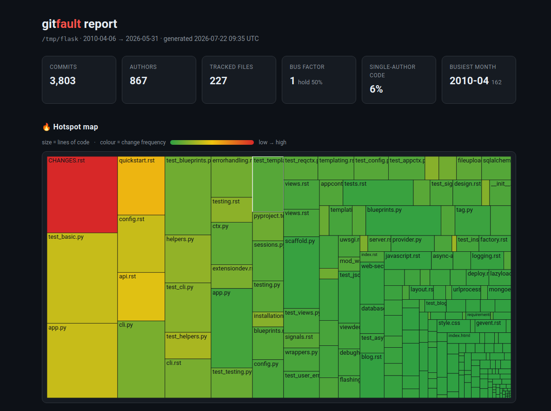The image size is (551, 411).
Task: Click the cli.py treemap cell
Action: point(141,359)
